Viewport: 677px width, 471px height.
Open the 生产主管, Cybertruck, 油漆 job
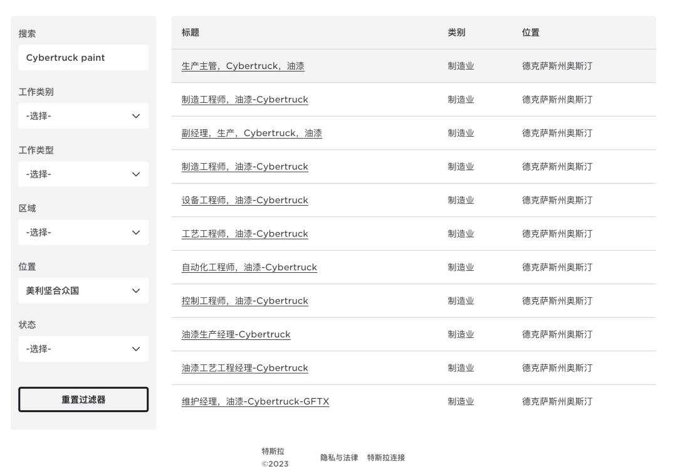[243, 66]
